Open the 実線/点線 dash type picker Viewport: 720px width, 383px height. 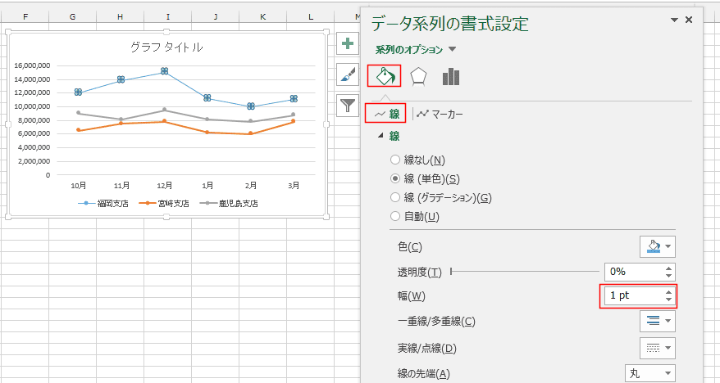coord(658,348)
